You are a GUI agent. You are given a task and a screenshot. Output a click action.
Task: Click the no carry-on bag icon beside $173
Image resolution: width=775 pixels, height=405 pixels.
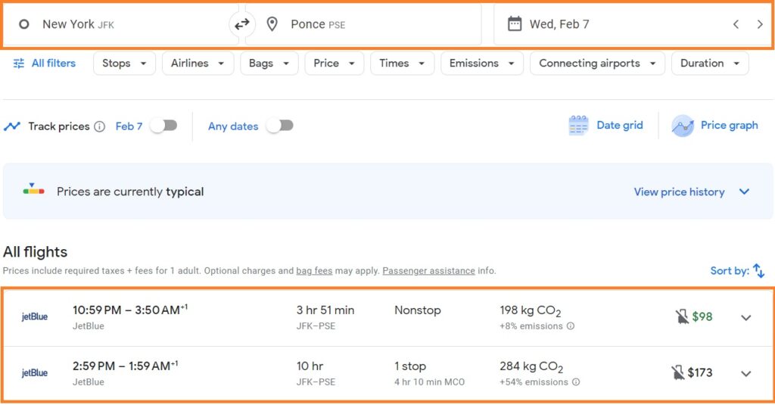[677, 372]
